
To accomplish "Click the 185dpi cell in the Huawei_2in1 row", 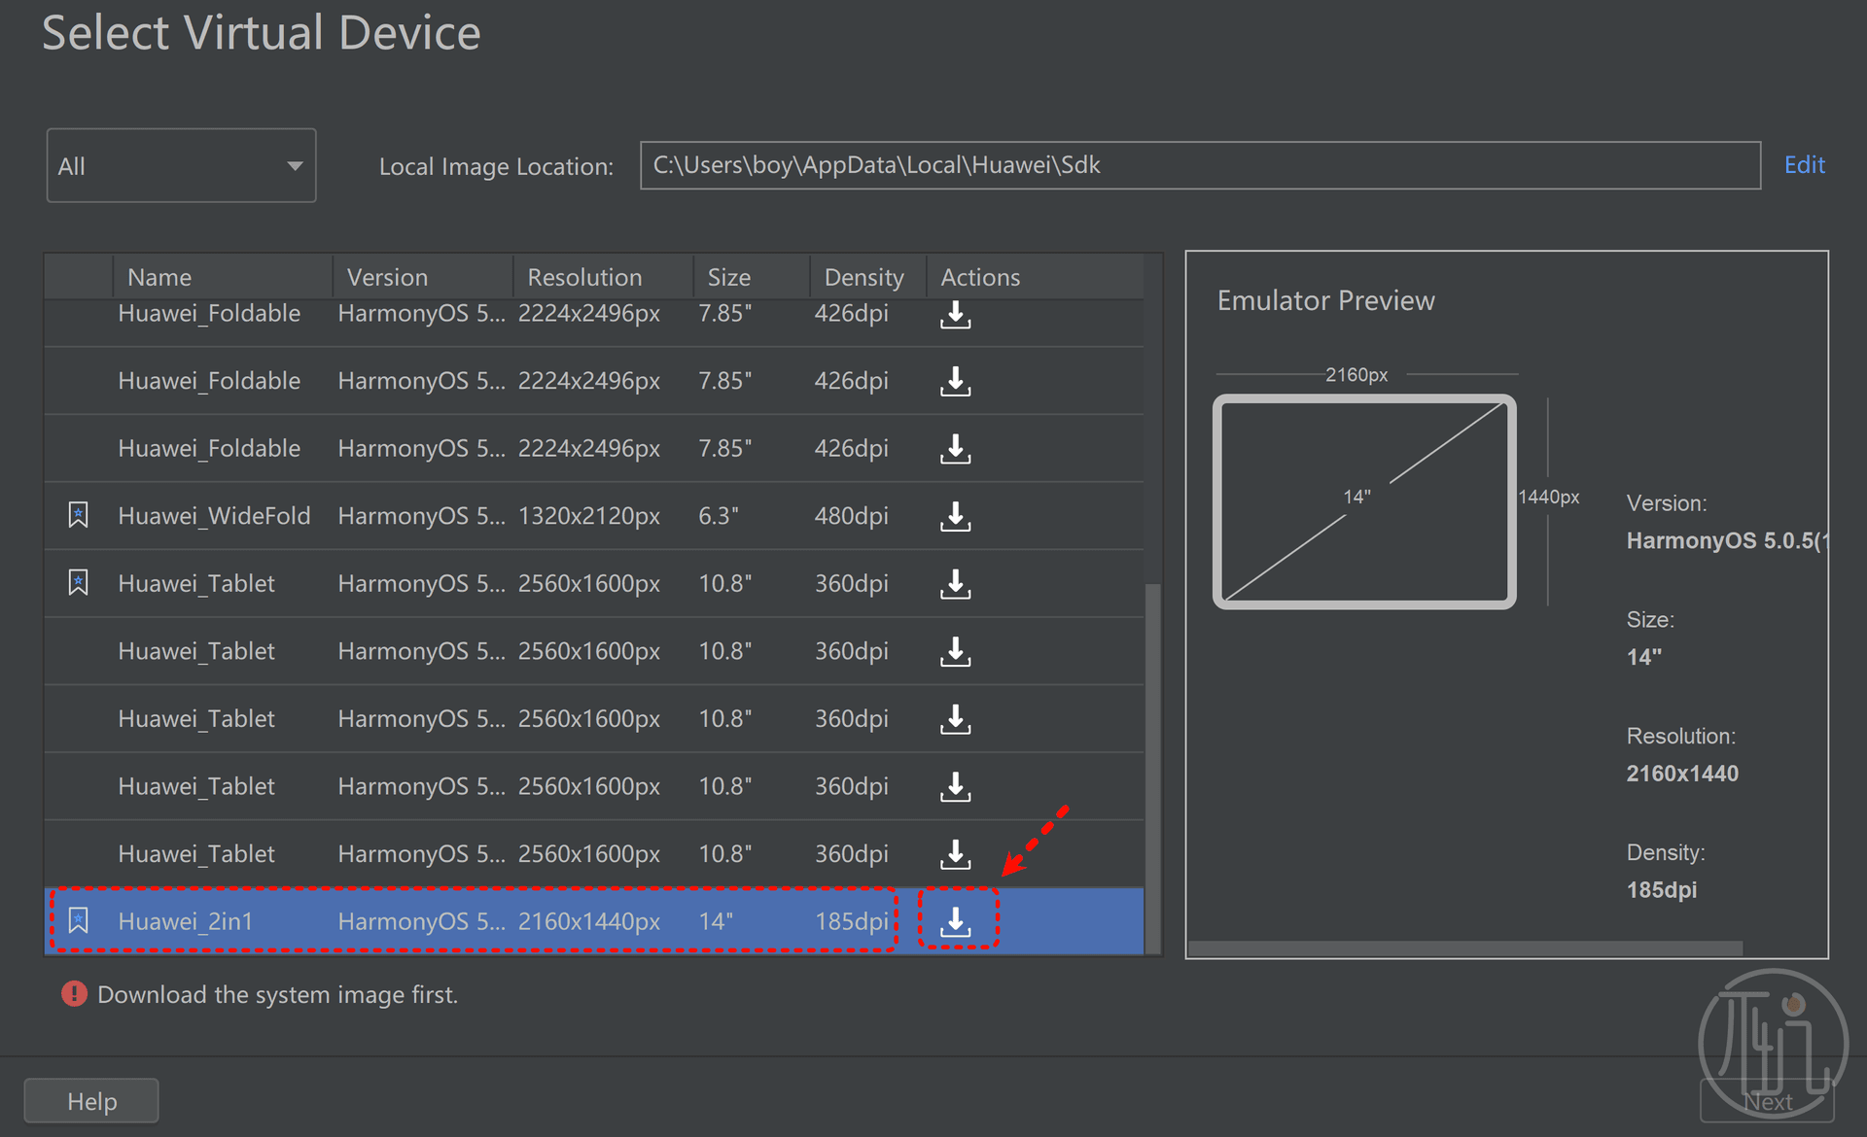I will click(852, 921).
